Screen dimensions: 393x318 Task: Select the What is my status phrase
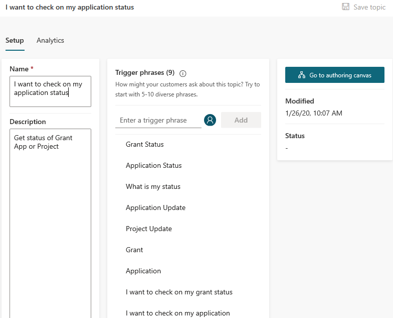click(x=153, y=187)
